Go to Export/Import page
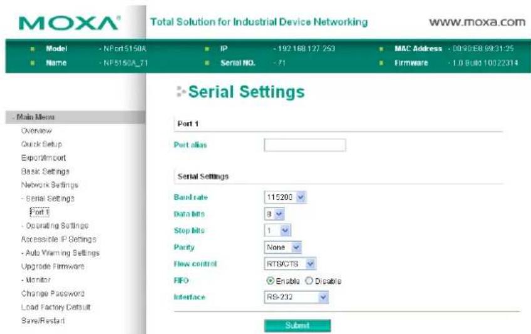Image resolution: width=531 pixels, height=334 pixels. click(43, 158)
